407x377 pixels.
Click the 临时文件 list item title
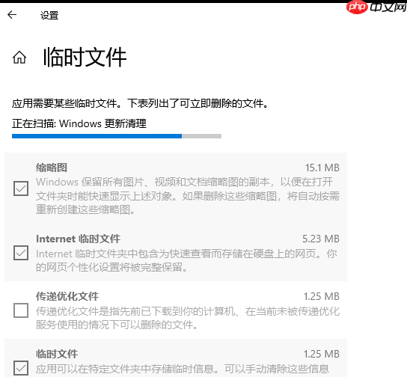pyautogui.click(x=57, y=354)
